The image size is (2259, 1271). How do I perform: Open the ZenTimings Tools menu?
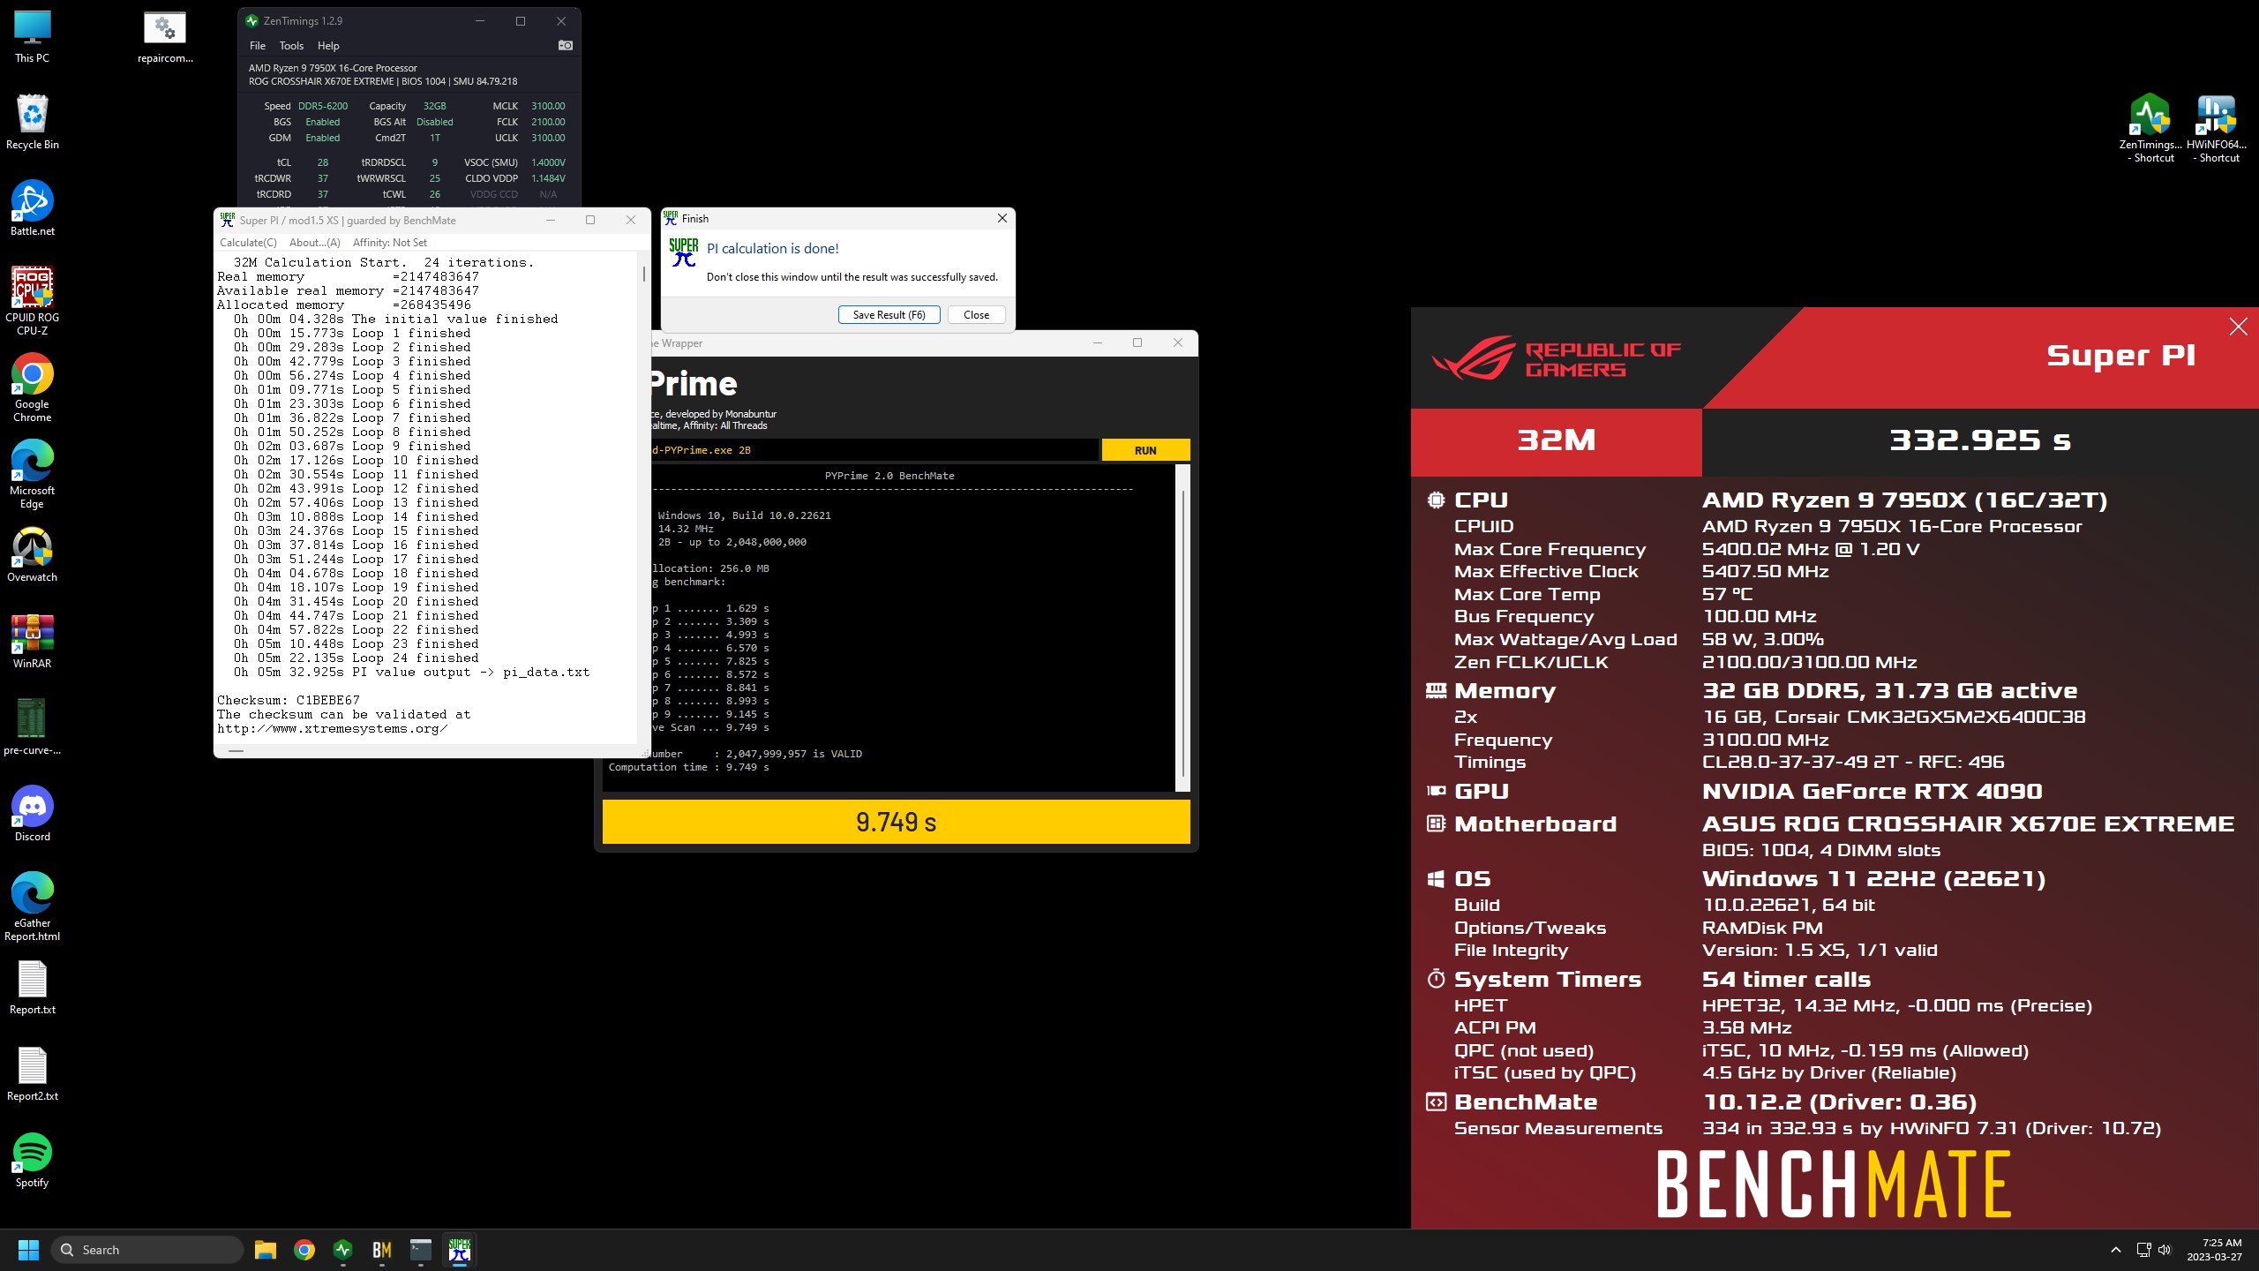pyautogui.click(x=291, y=46)
